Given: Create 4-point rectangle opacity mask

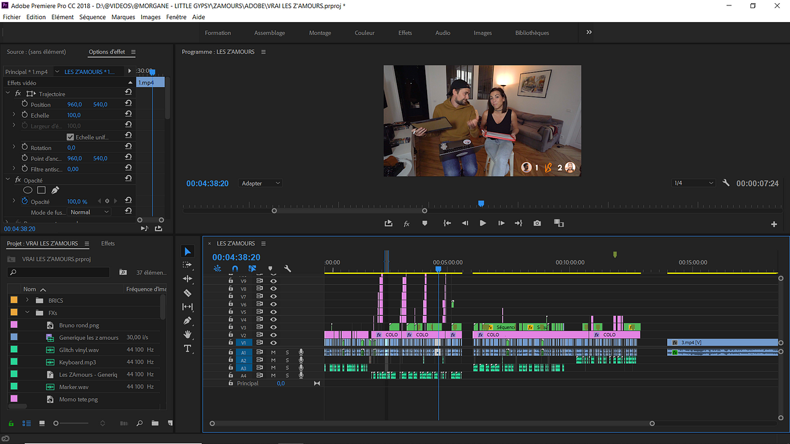Looking at the screenshot, I should click(x=41, y=191).
